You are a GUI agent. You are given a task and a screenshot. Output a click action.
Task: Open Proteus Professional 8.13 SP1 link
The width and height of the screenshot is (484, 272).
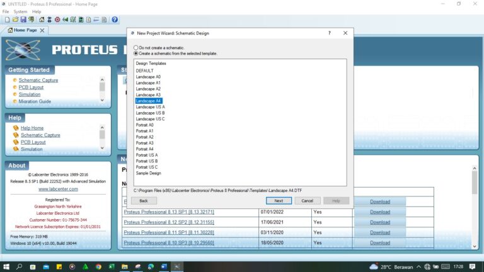point(169,212)
